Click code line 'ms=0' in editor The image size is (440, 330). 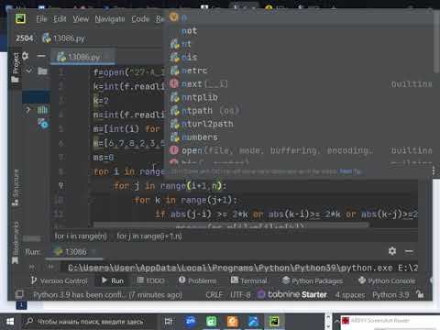pos(104,158)
